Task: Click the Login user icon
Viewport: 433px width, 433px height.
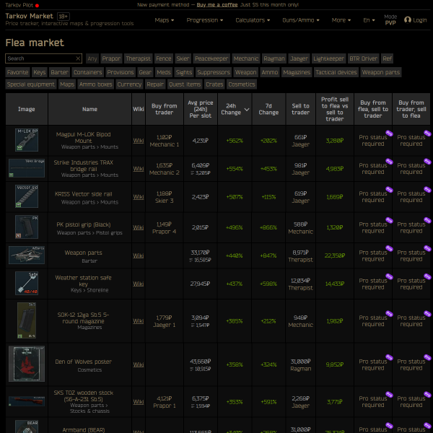Action: tap(407, 20)
